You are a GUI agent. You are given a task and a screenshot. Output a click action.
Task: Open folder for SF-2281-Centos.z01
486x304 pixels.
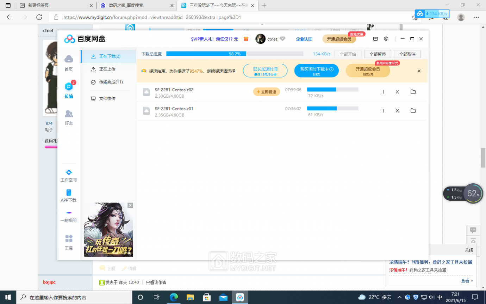click(x=413, y=111)
